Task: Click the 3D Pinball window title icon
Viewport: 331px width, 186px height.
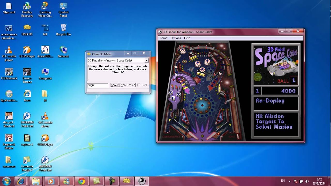Action: pyautogui.click(x=160, y=32)
